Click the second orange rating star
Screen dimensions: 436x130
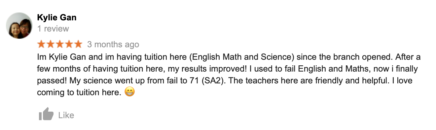click(51, 44)
